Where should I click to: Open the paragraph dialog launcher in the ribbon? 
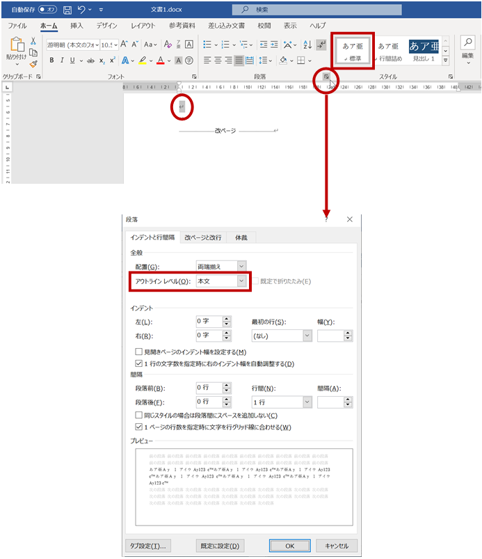point(326,76)
